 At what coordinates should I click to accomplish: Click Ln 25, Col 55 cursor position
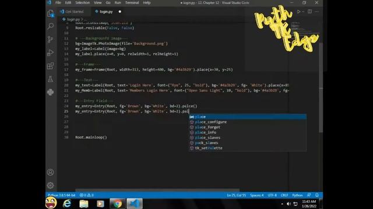(236, 195)
